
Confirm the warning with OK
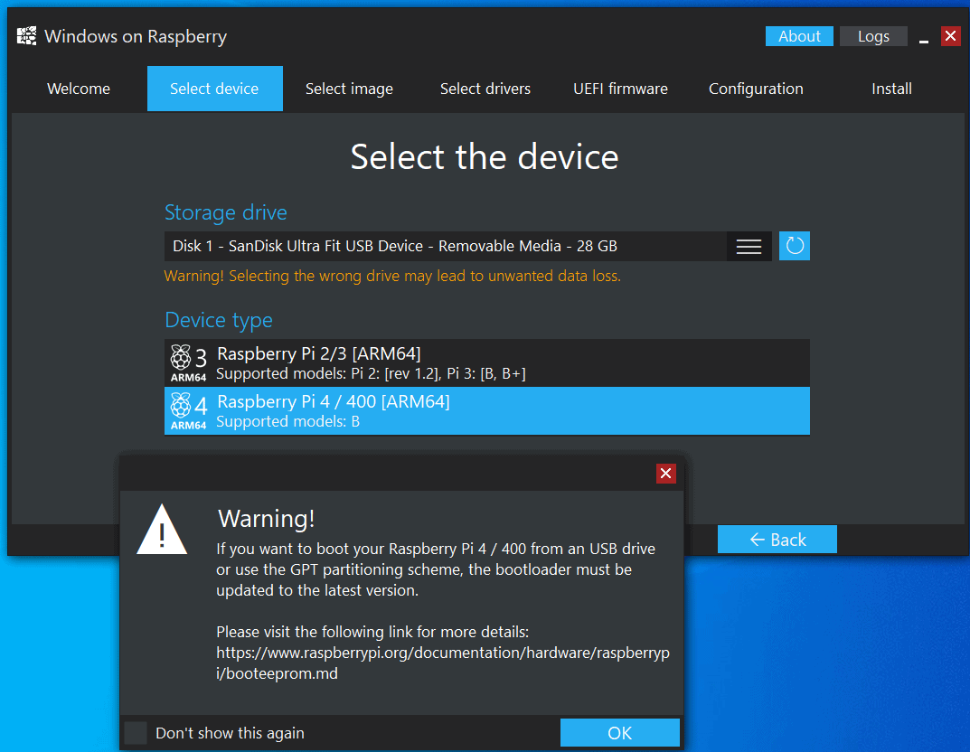click(x=620, y=733)
